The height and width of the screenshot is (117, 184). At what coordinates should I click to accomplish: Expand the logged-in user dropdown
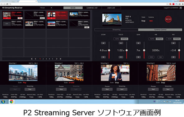pos(181,8)
